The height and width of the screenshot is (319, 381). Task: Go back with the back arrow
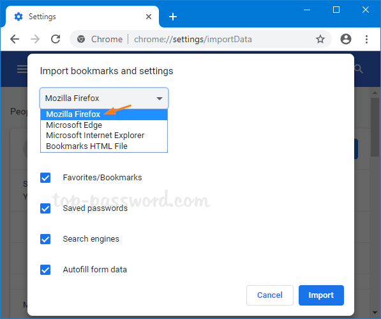pyautogui.click(x=15, y=39)
